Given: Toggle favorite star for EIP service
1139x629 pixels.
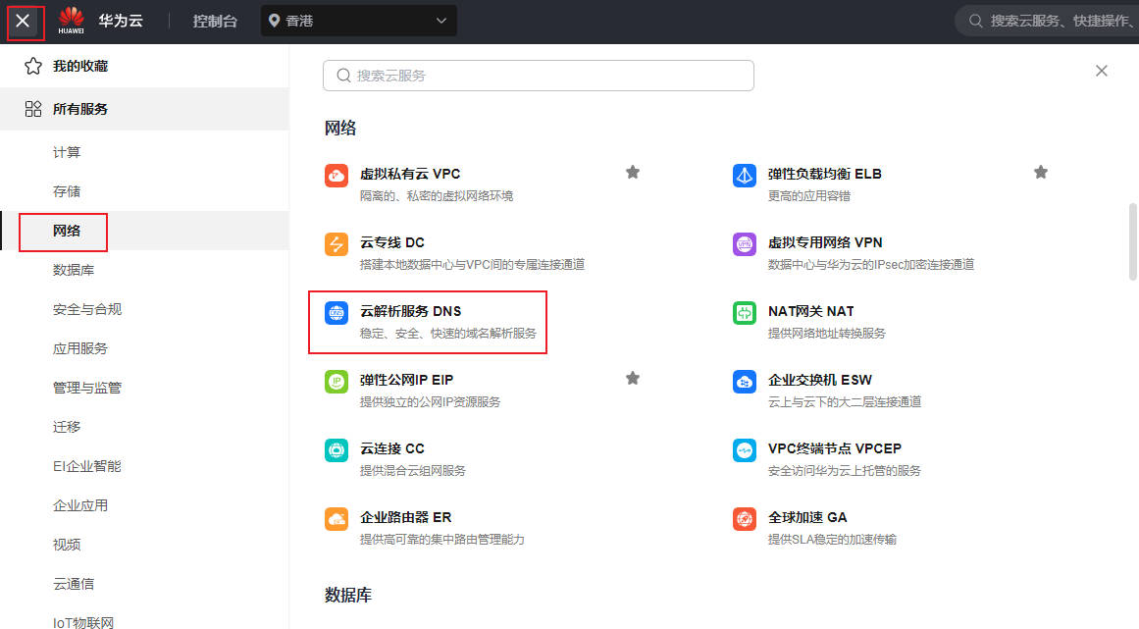Looking at the screenshot, I should coord(633,379).
